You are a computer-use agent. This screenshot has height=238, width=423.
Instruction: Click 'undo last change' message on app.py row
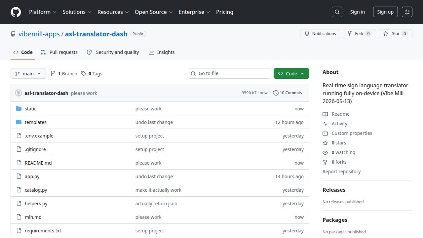154,177
